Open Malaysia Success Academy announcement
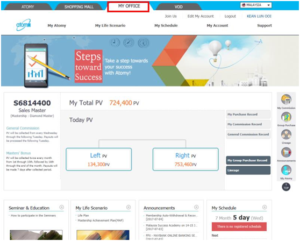 (x=172, y=227)
